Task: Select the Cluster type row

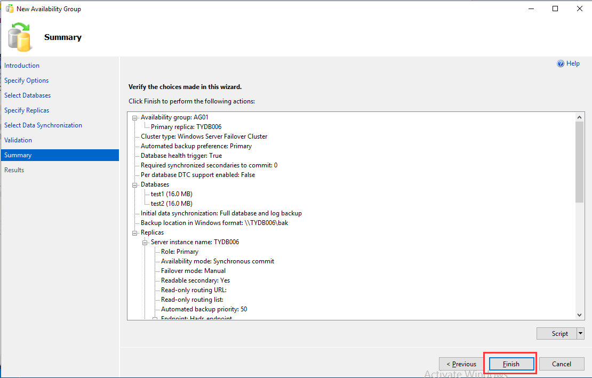Action: [x=204, y=136]
